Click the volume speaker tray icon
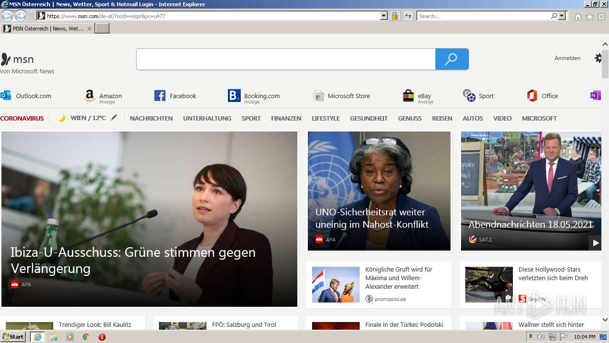The image size is (609, 343). pos(540,337)
